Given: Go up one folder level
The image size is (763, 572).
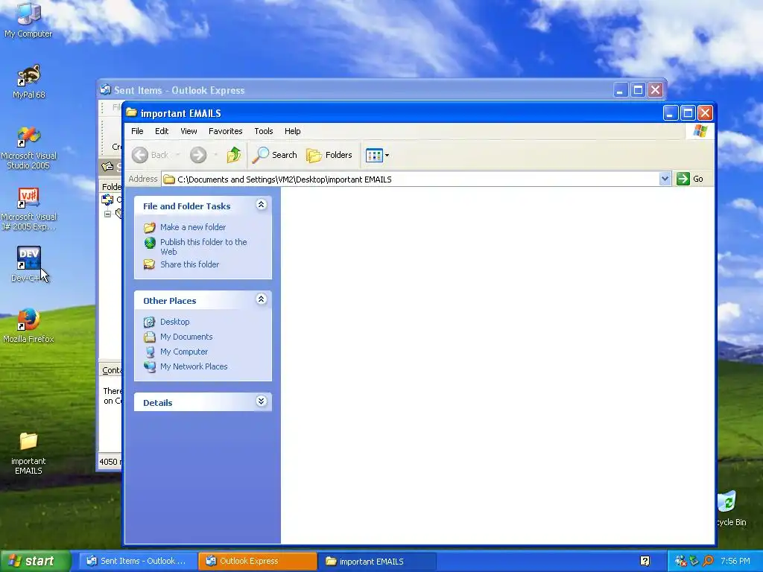Looking at the screenshot, I should tap(233, 155).
